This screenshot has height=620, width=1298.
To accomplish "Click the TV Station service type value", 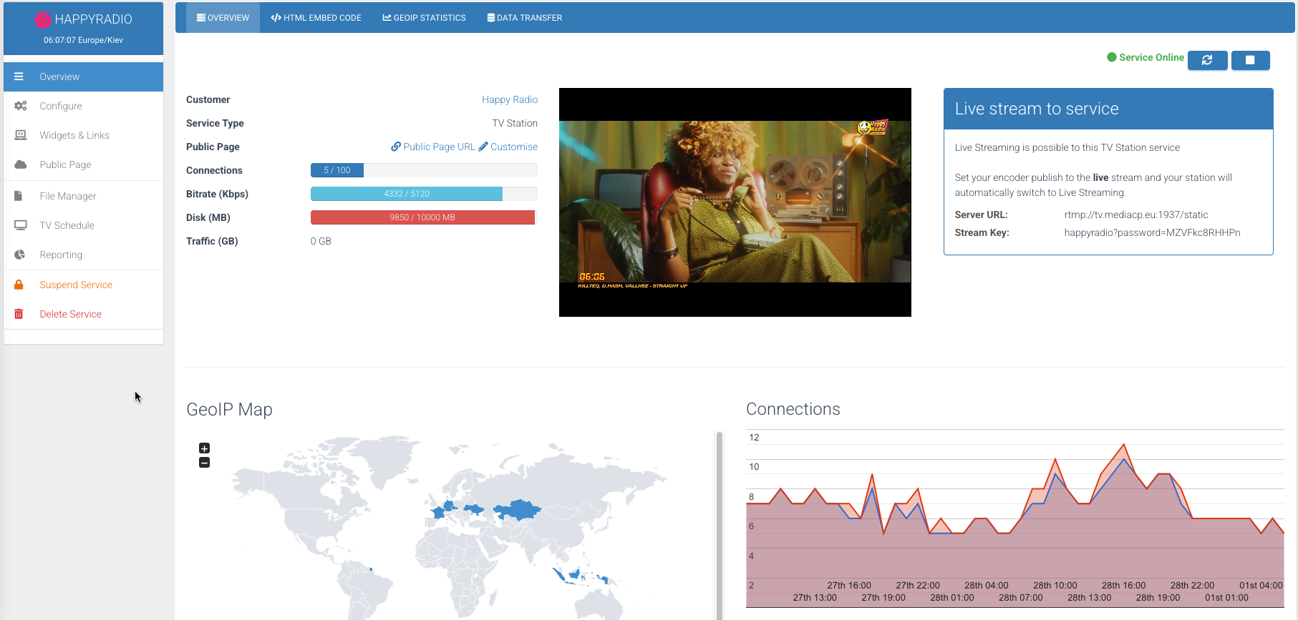I will 515,123.
